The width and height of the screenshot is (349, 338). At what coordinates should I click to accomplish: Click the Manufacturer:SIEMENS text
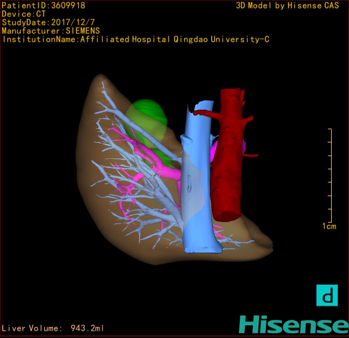[51, 31]
